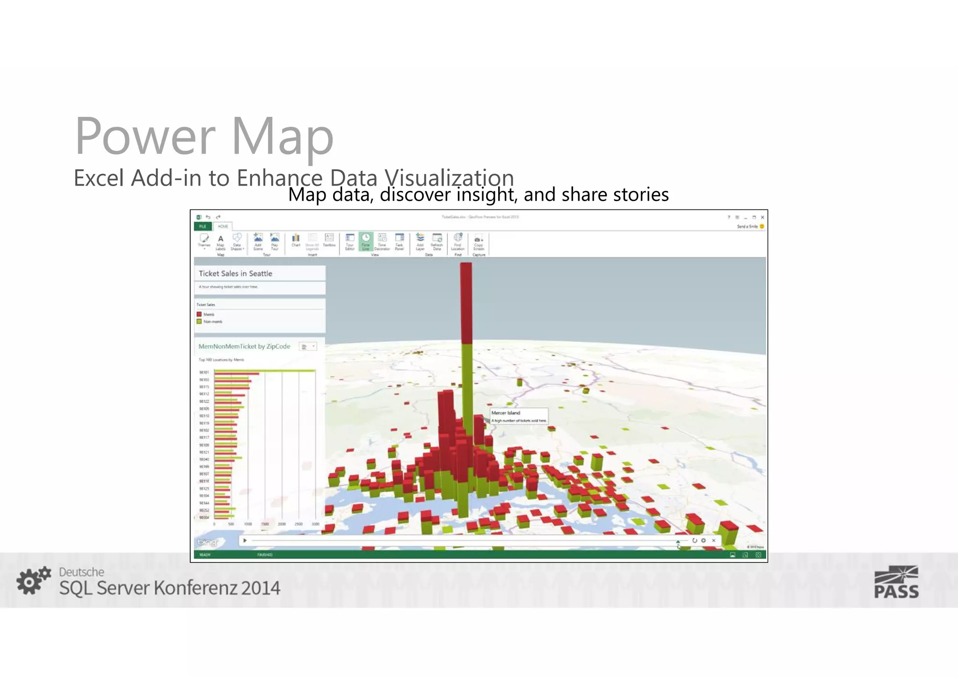Toggle the highlighted Time Line button
This screenshot has width=958, height=677.
[366, 242]
